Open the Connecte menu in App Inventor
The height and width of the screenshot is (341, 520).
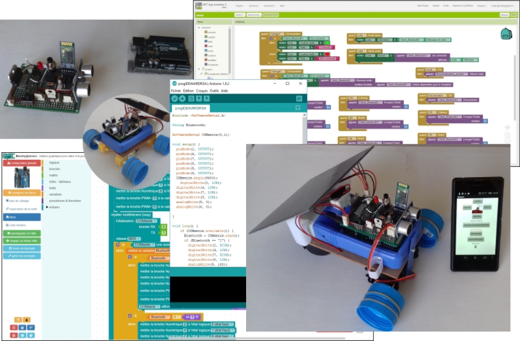[x=253, y=6]
